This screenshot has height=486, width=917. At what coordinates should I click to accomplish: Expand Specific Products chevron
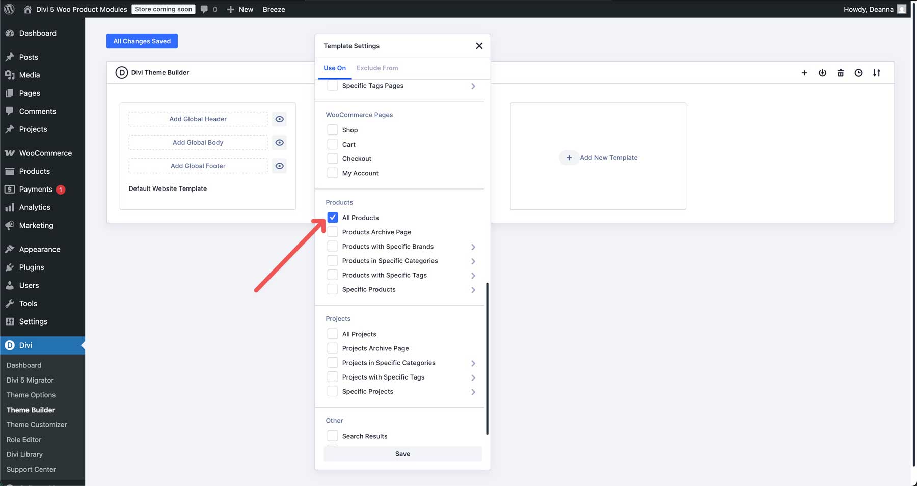click(x=473, y=290)
